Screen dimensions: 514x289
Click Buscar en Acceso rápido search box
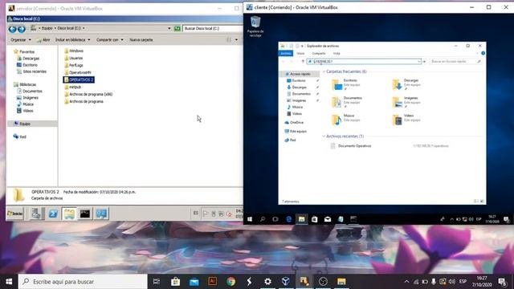pos(455,61)
